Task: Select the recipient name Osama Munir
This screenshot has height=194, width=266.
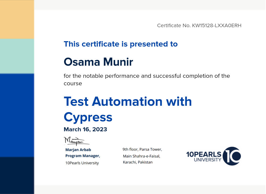Action: [98, 62]
